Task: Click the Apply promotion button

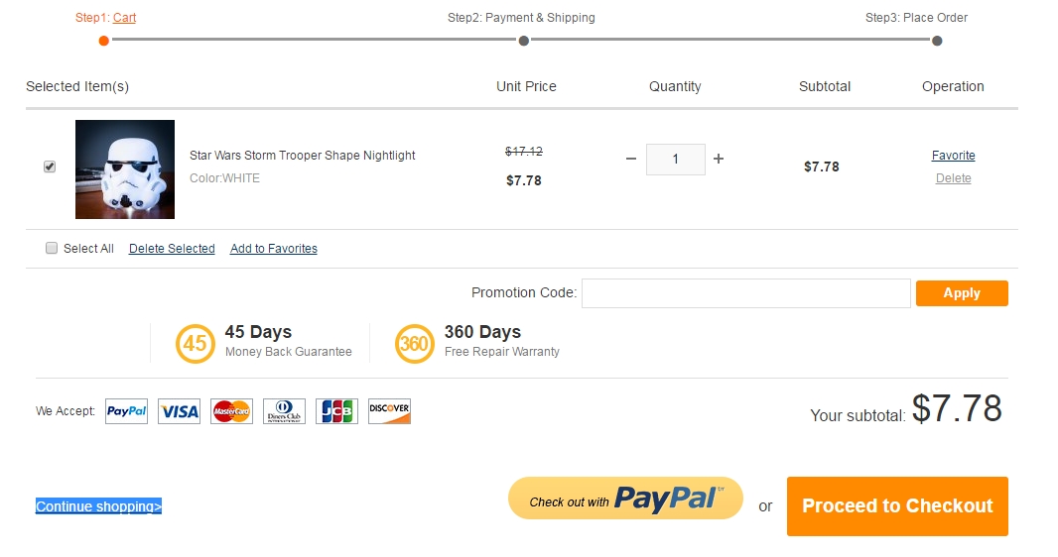Action: point(962,293)
